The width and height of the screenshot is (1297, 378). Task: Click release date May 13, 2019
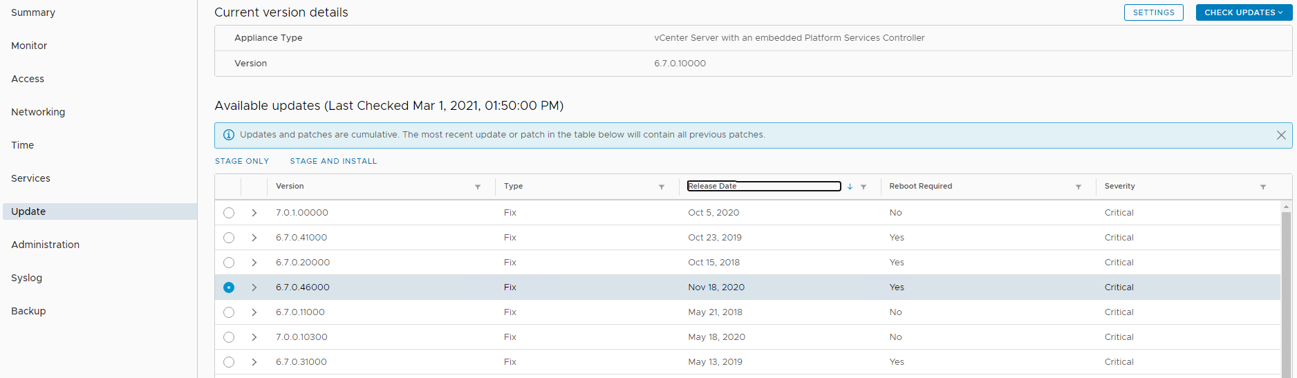click(x=715, y=362)
